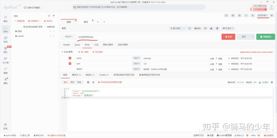Viewport: 277px width, 138px height.
Task: Click the trash icon in API toolbar
Action: click(217, 28)
